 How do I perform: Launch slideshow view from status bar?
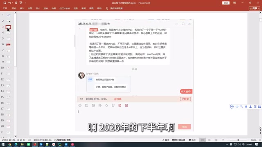tap(223, 140)
